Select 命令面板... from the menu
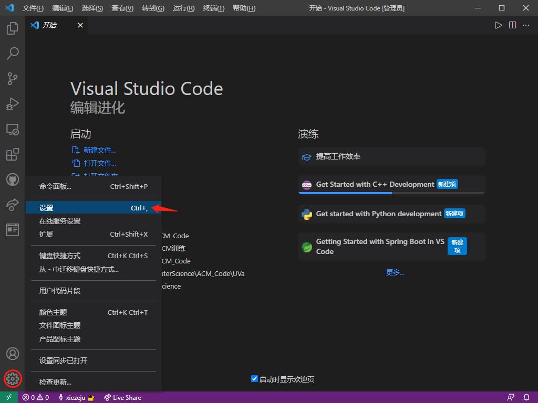The image size is (538, 403). tap(94, 186)
